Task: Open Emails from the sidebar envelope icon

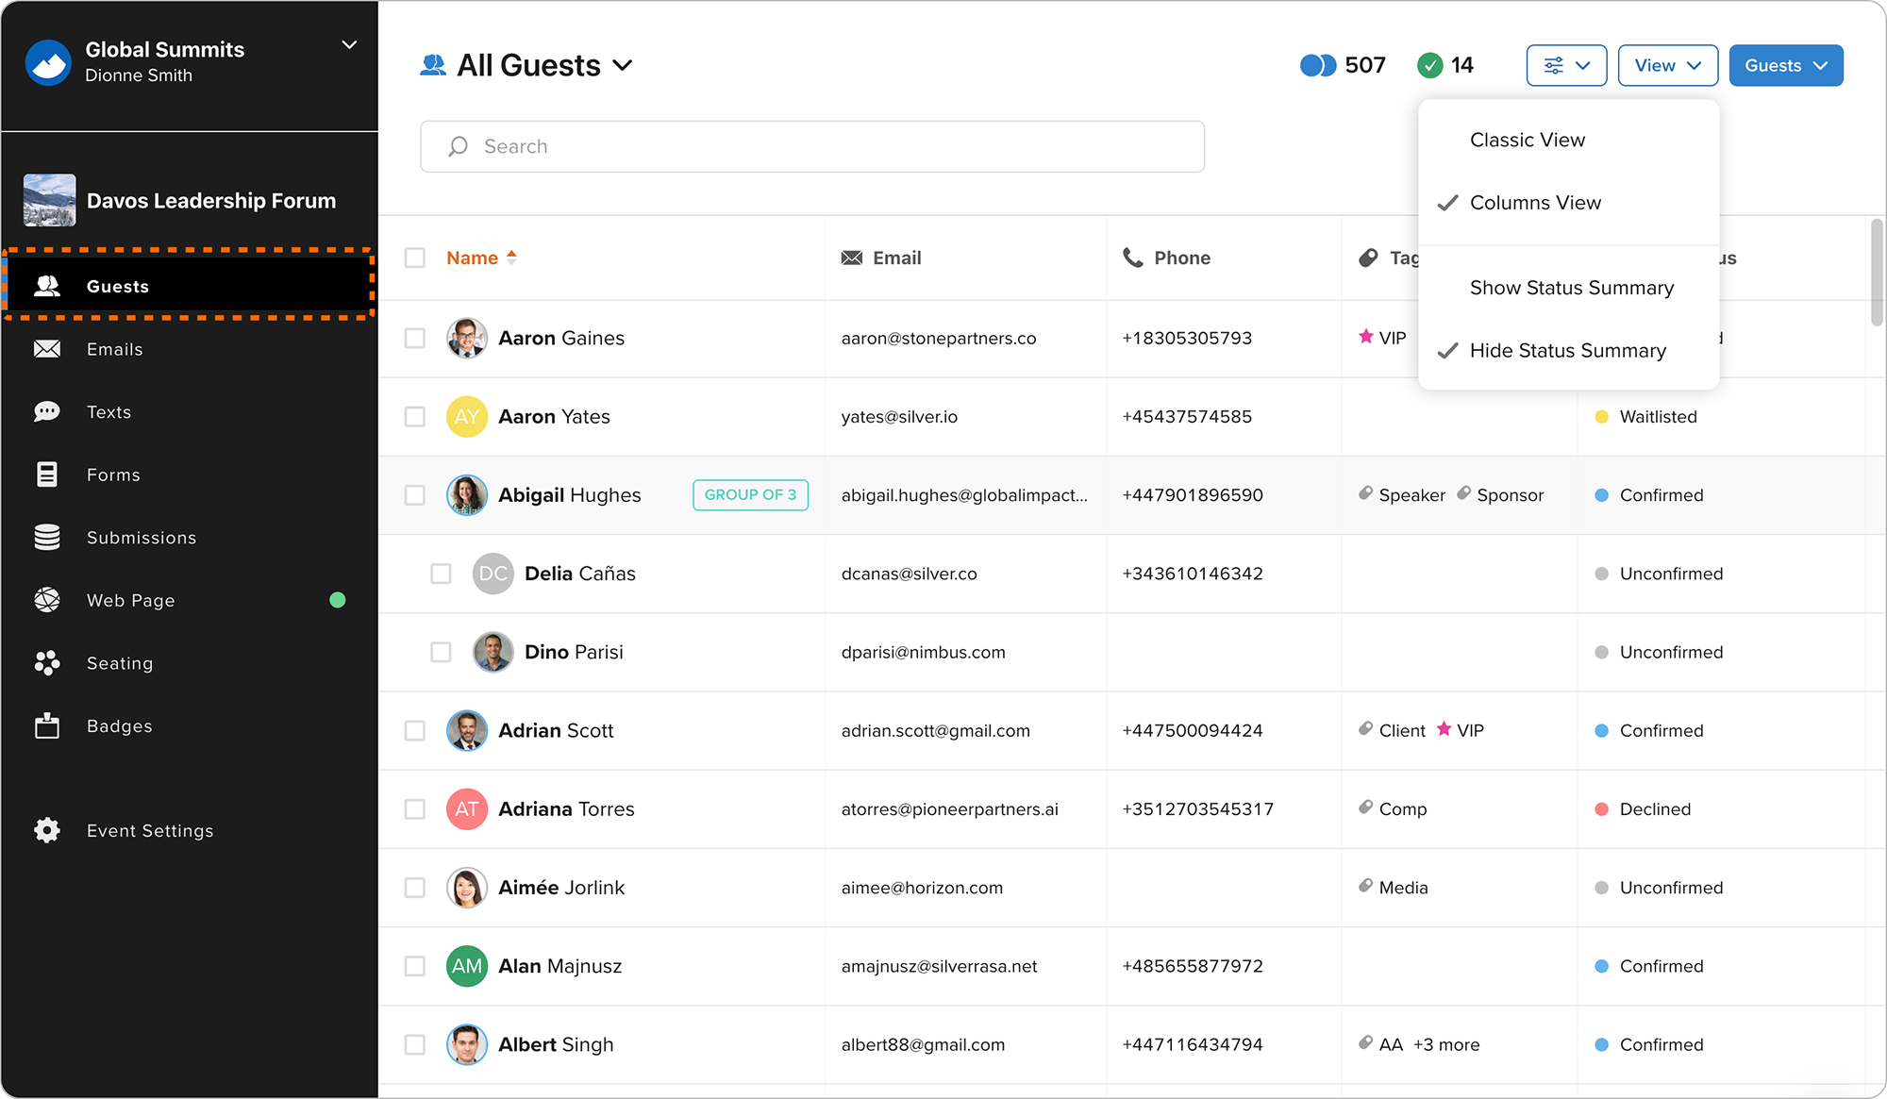Action: 47,349
